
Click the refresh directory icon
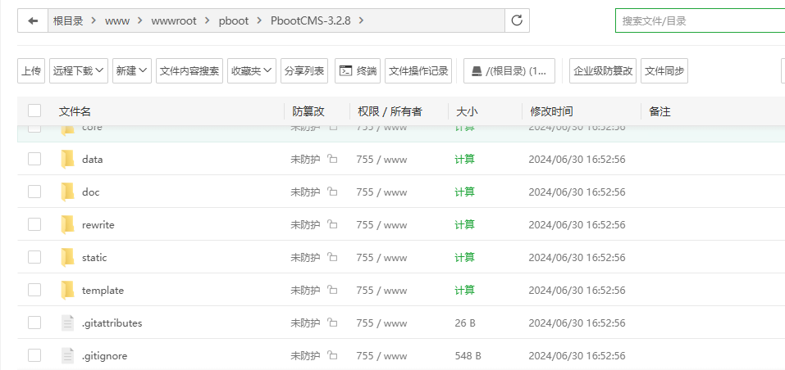pos(517,20)
